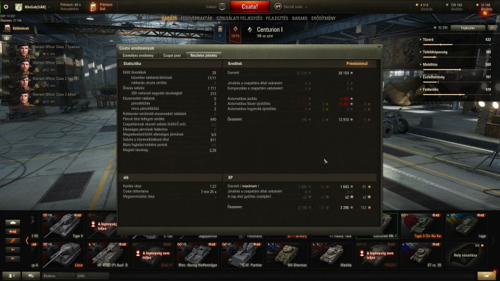
Task: Open the settings gear menu
Action: tap(6, 7)
